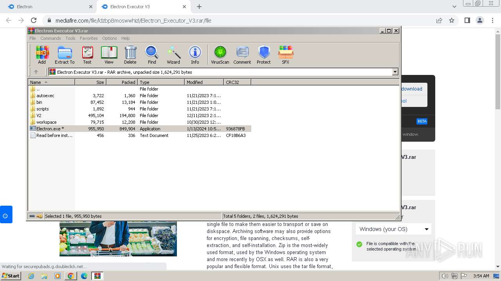Sort by Type column header
Screen dimensions: 501x281
[x=161, y=82]
